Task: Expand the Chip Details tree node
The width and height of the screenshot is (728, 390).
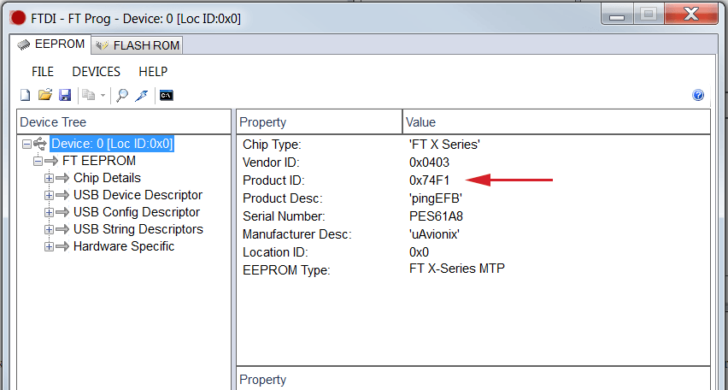Action: pyautogui.click(x=49, y=178)
